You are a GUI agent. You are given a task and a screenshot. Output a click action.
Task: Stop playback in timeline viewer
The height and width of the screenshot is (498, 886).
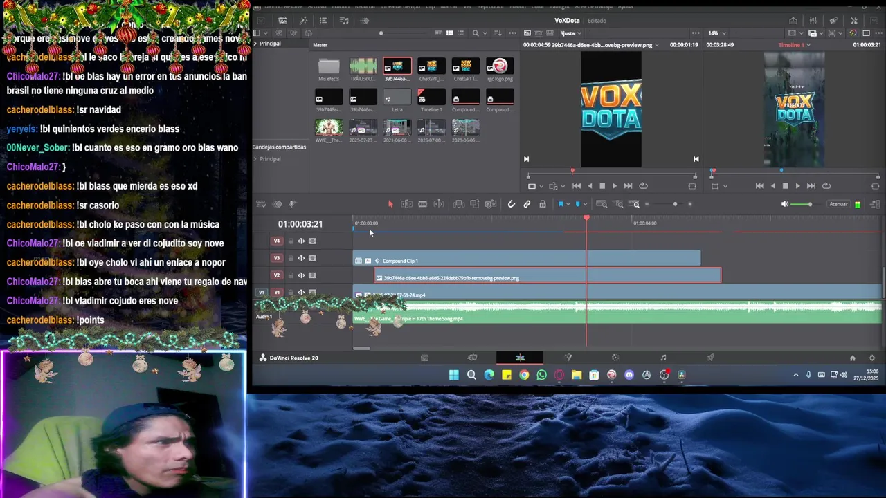click(785, 186)
